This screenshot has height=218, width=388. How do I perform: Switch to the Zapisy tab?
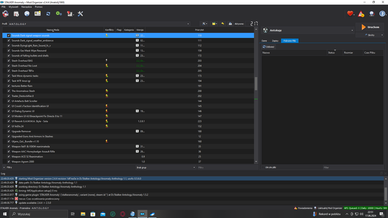(275, 41)
